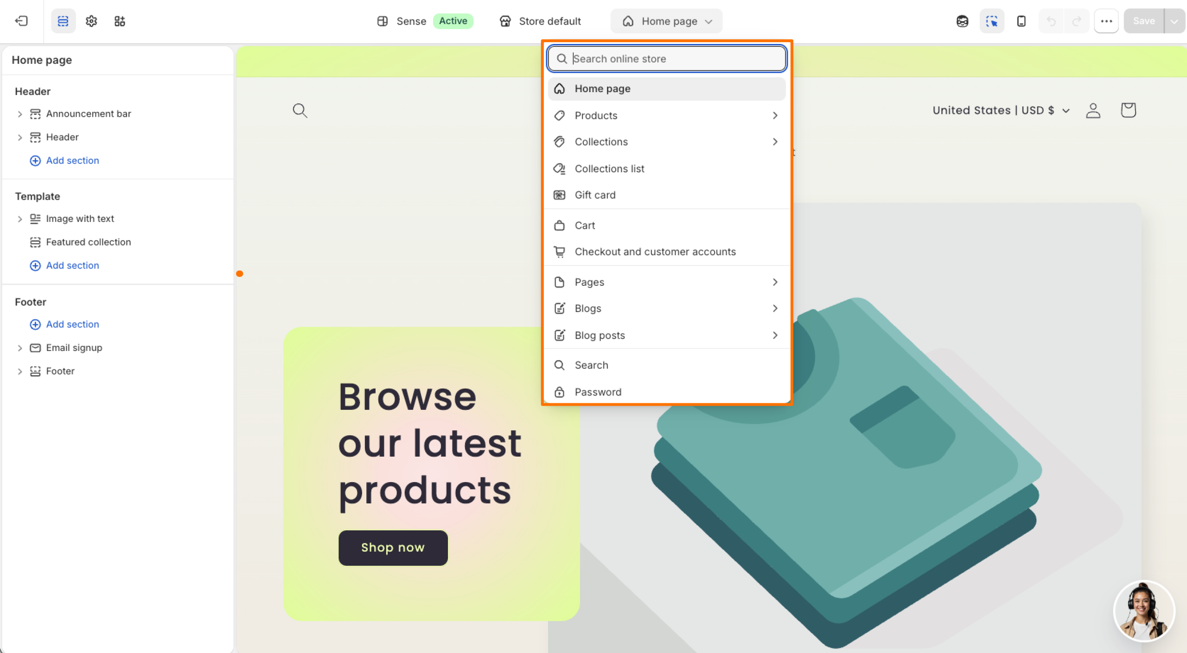Expand the Header section chevron
This screenshot has width=1187, height=653.
pyautogui.click(x=19, y=138)
